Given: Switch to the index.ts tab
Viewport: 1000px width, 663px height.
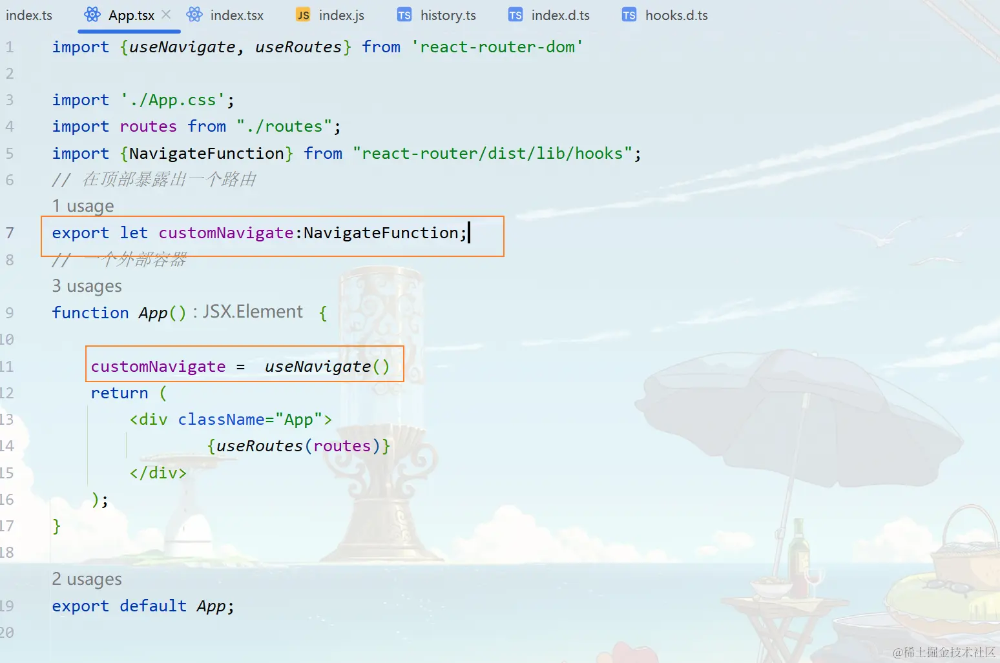Looking at the screenshot, I should coord(28,14).
